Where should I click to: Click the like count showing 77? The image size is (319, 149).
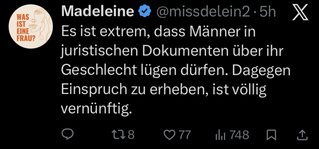pyautogui.click(x=185, y=135)
